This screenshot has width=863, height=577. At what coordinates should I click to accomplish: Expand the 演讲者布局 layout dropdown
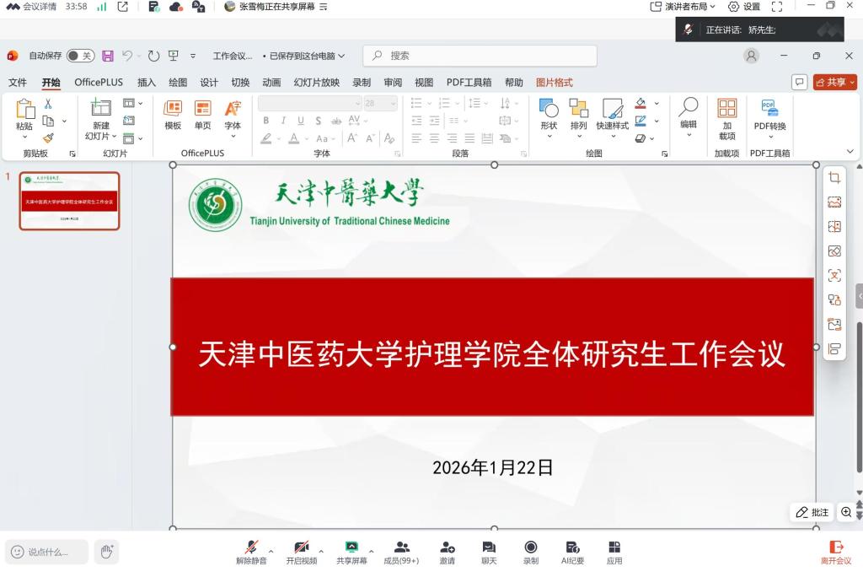[683, 7]
